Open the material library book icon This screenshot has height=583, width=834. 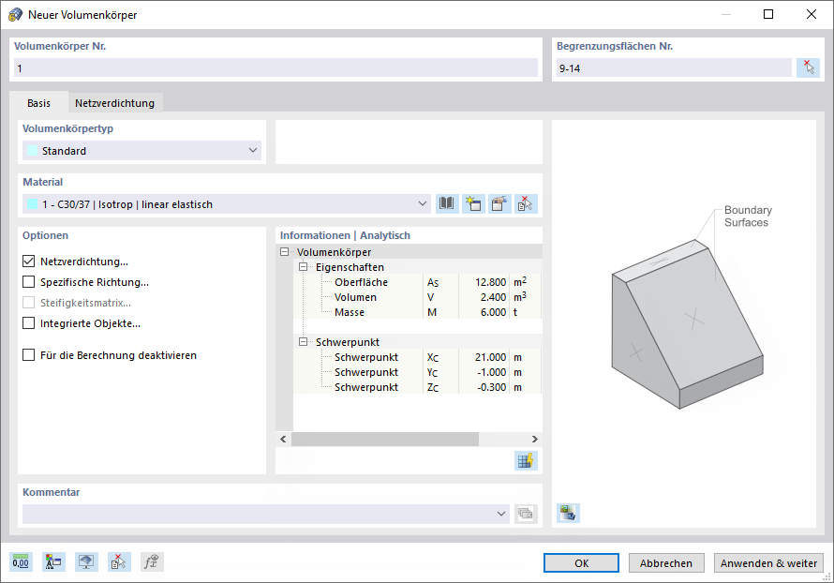pos(447,203)
